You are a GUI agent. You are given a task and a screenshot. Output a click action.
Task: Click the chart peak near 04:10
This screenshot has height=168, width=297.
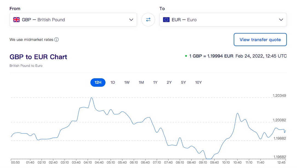[92, 98]
